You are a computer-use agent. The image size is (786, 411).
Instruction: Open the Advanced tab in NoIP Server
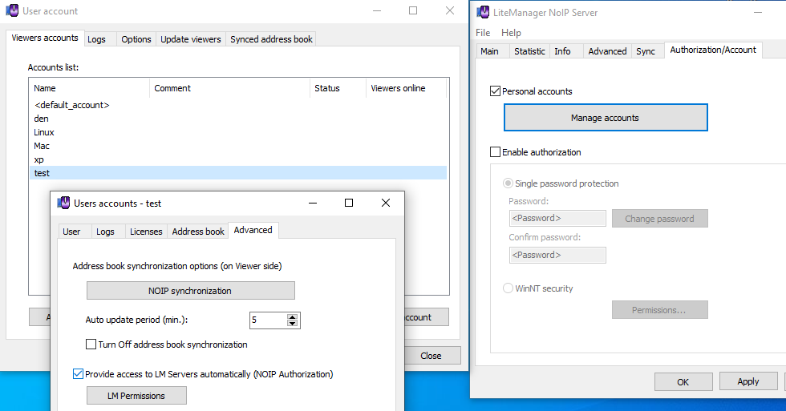click(607, 51)
